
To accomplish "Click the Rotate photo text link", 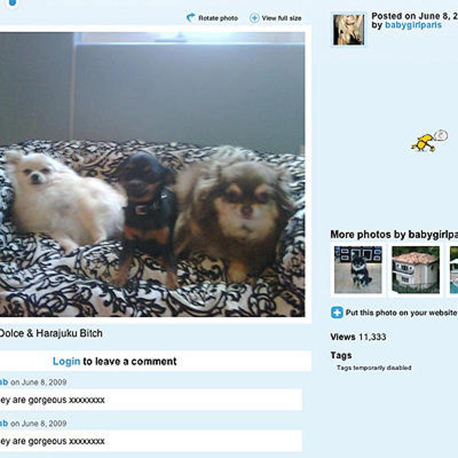I will 218,18.
